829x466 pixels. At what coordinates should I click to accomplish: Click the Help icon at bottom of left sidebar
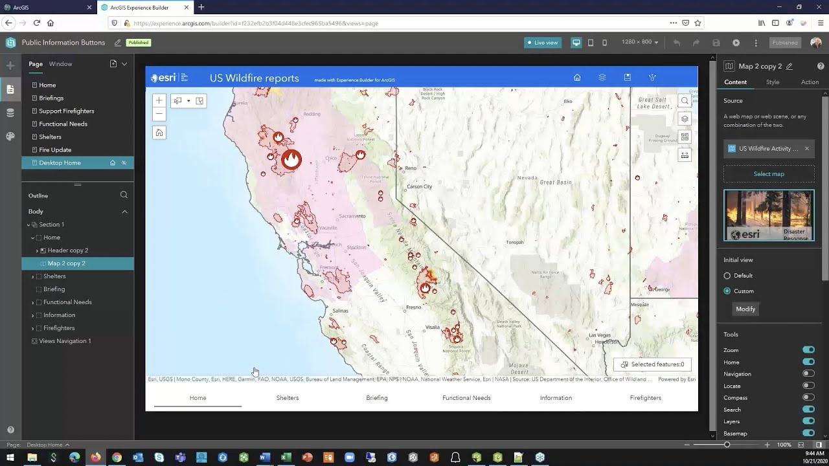(10, 430)
